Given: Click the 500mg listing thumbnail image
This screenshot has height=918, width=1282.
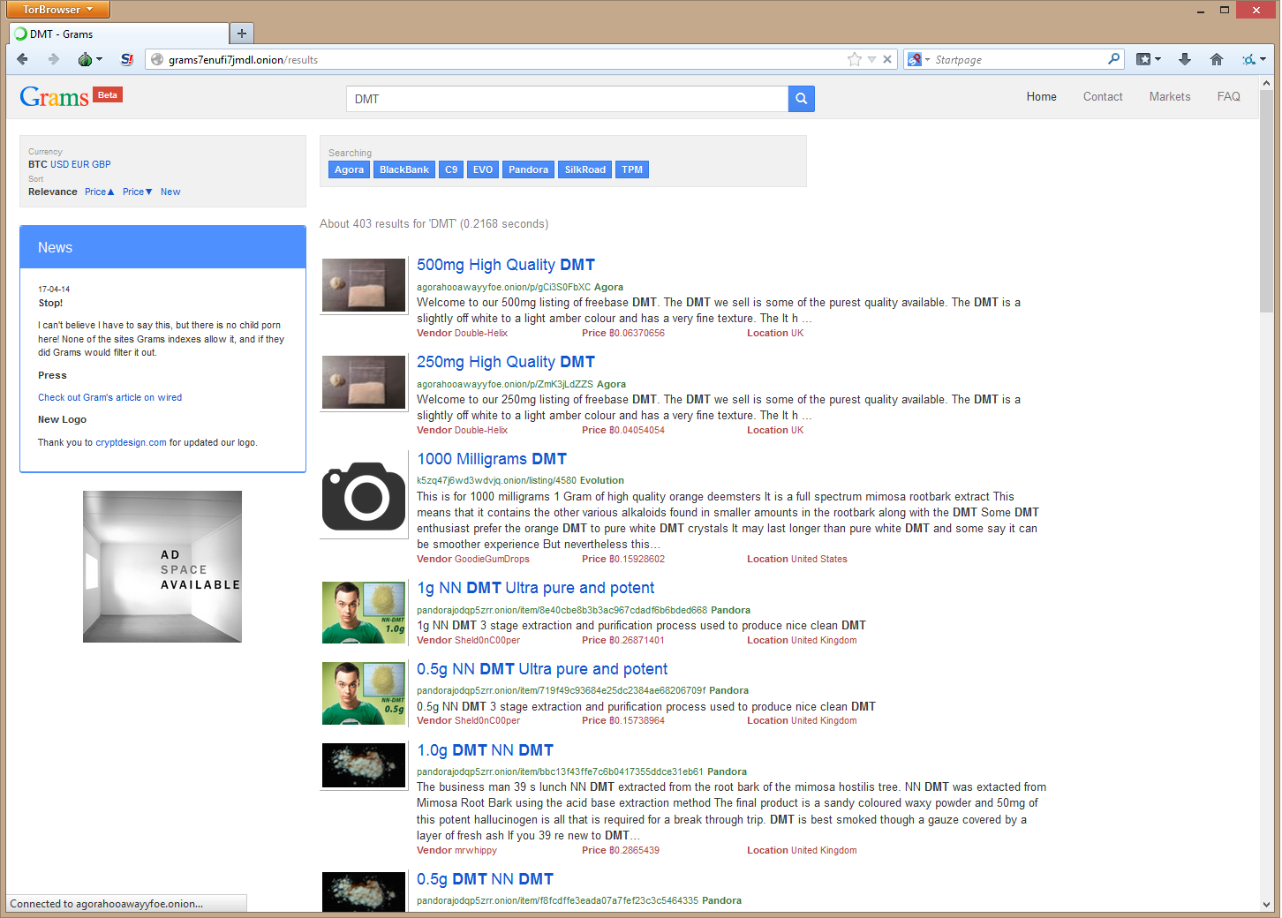Looking at the screenshot, I should pos(364,285).
